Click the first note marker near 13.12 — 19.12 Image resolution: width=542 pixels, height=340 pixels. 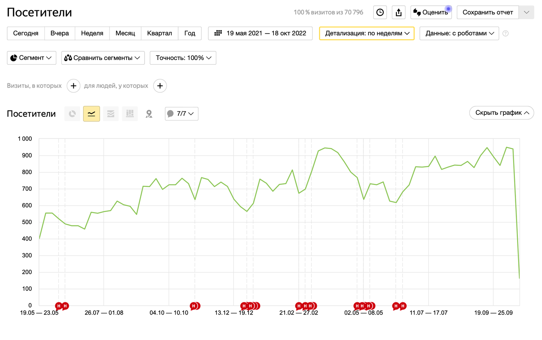point(244,306)
